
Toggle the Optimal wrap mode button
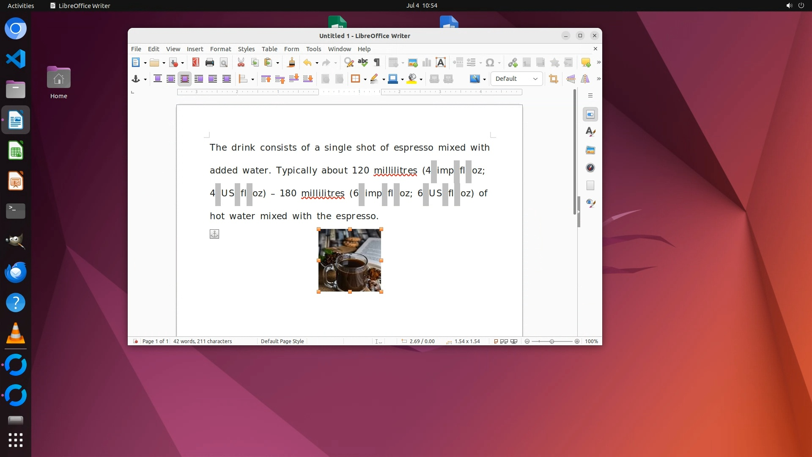coord(185,79)
